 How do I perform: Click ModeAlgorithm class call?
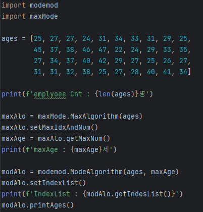96,172
